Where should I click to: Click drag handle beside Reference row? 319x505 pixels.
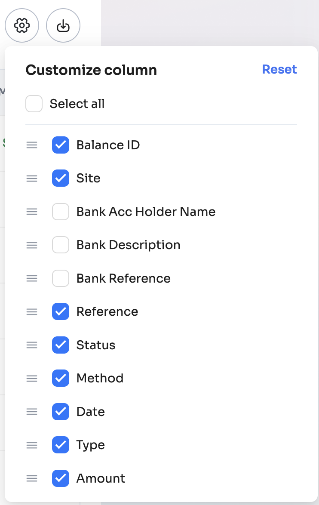(x=32, y=311)
